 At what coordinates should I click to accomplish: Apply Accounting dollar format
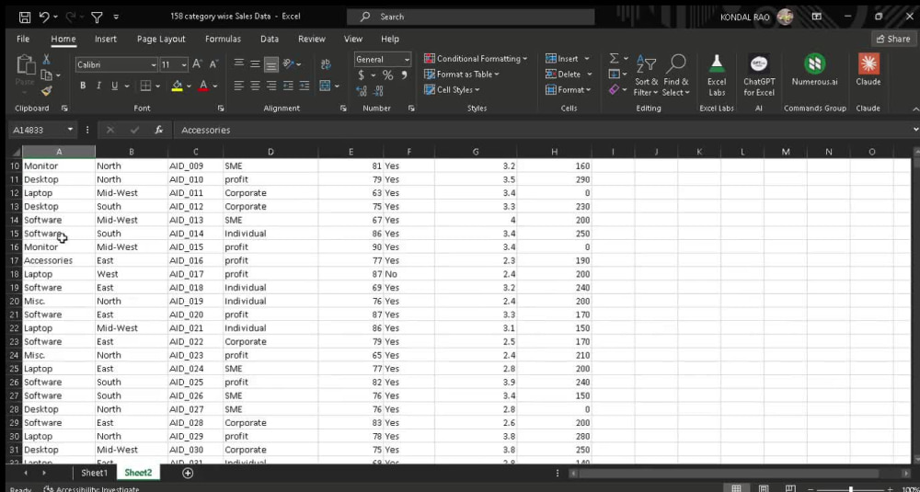[362, 75]
